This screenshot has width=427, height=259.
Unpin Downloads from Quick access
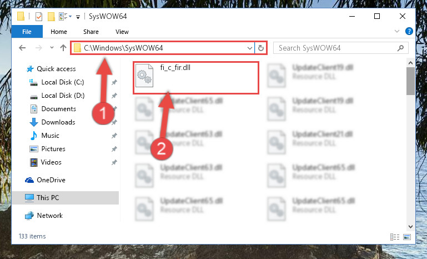[x=114, y=122]
